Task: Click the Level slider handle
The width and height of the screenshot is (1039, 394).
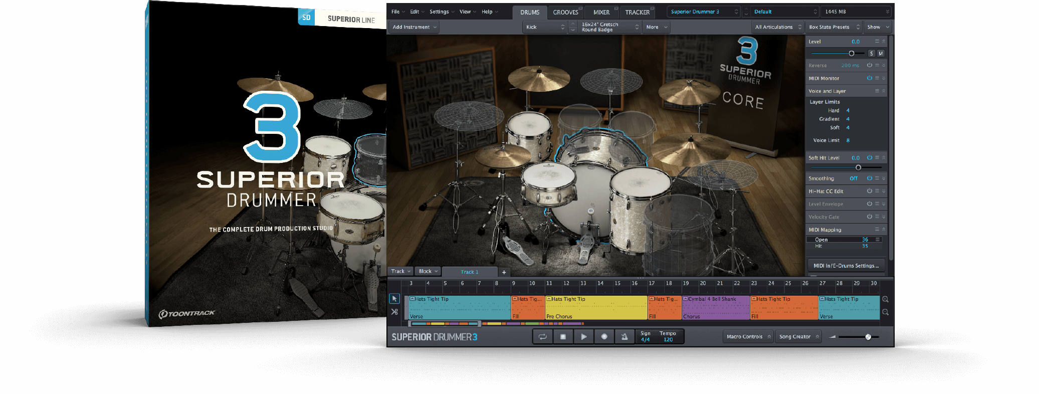Action: click(x=852, y=53)
